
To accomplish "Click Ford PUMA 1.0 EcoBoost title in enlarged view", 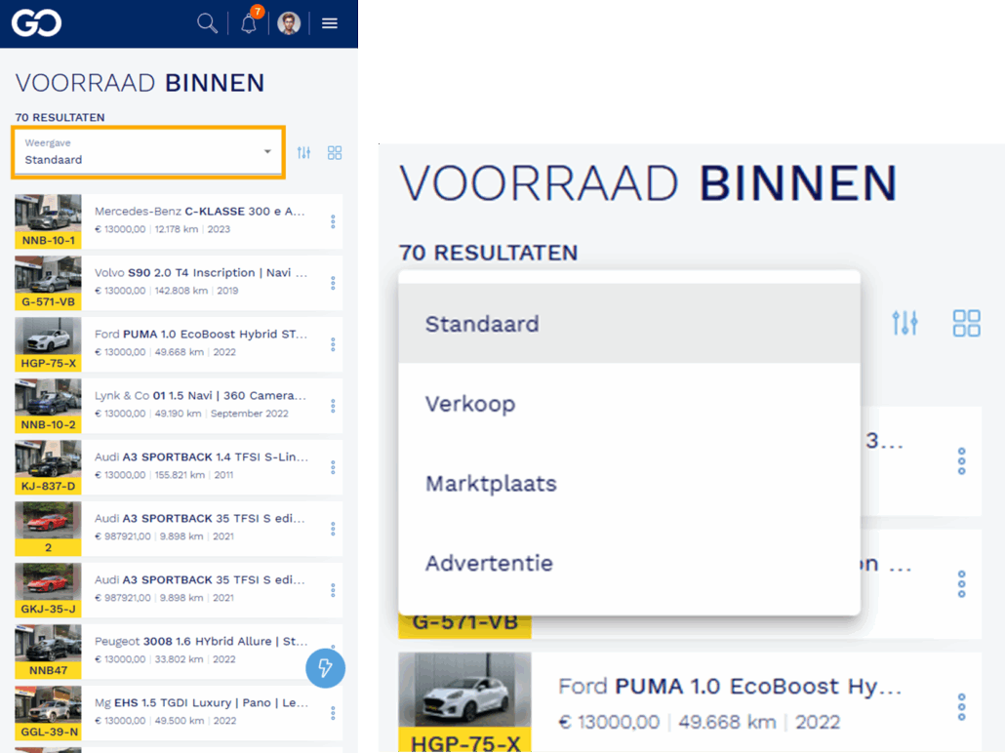I will pos(730,687).
